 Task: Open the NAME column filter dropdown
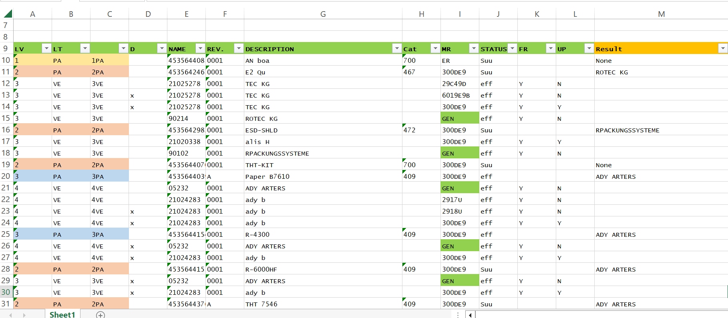pos(200,48)
